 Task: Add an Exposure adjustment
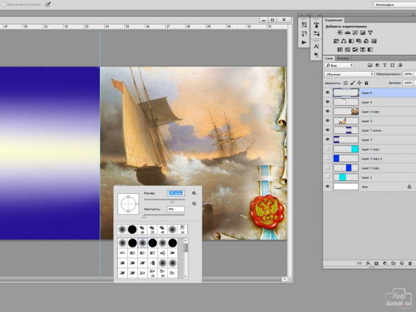(363, 33)
